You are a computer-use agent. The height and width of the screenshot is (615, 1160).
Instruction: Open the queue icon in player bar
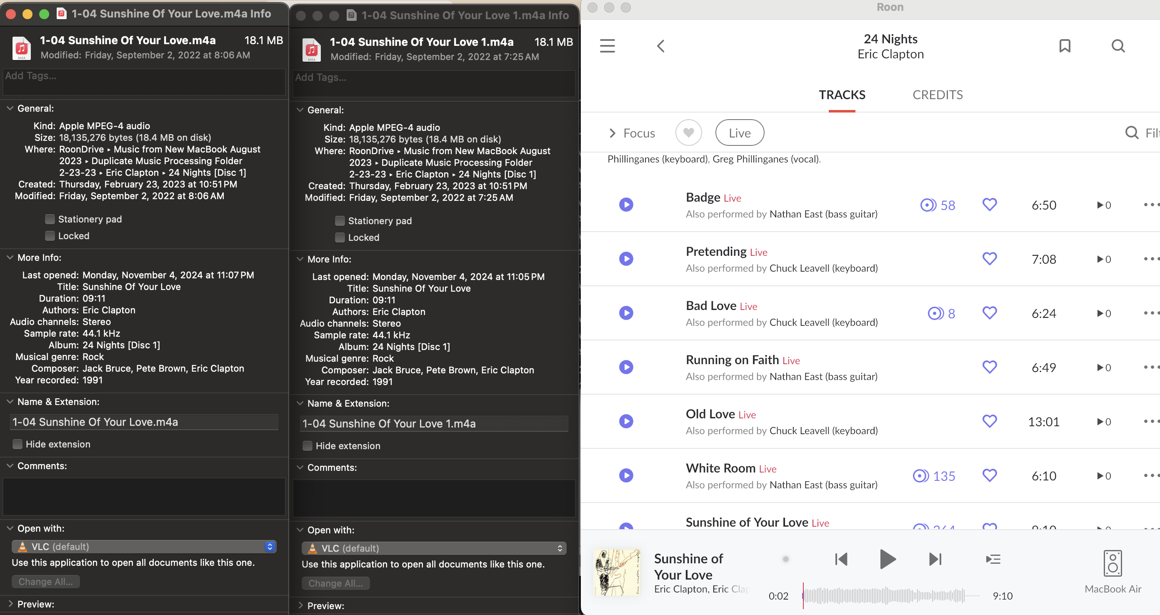993,559
